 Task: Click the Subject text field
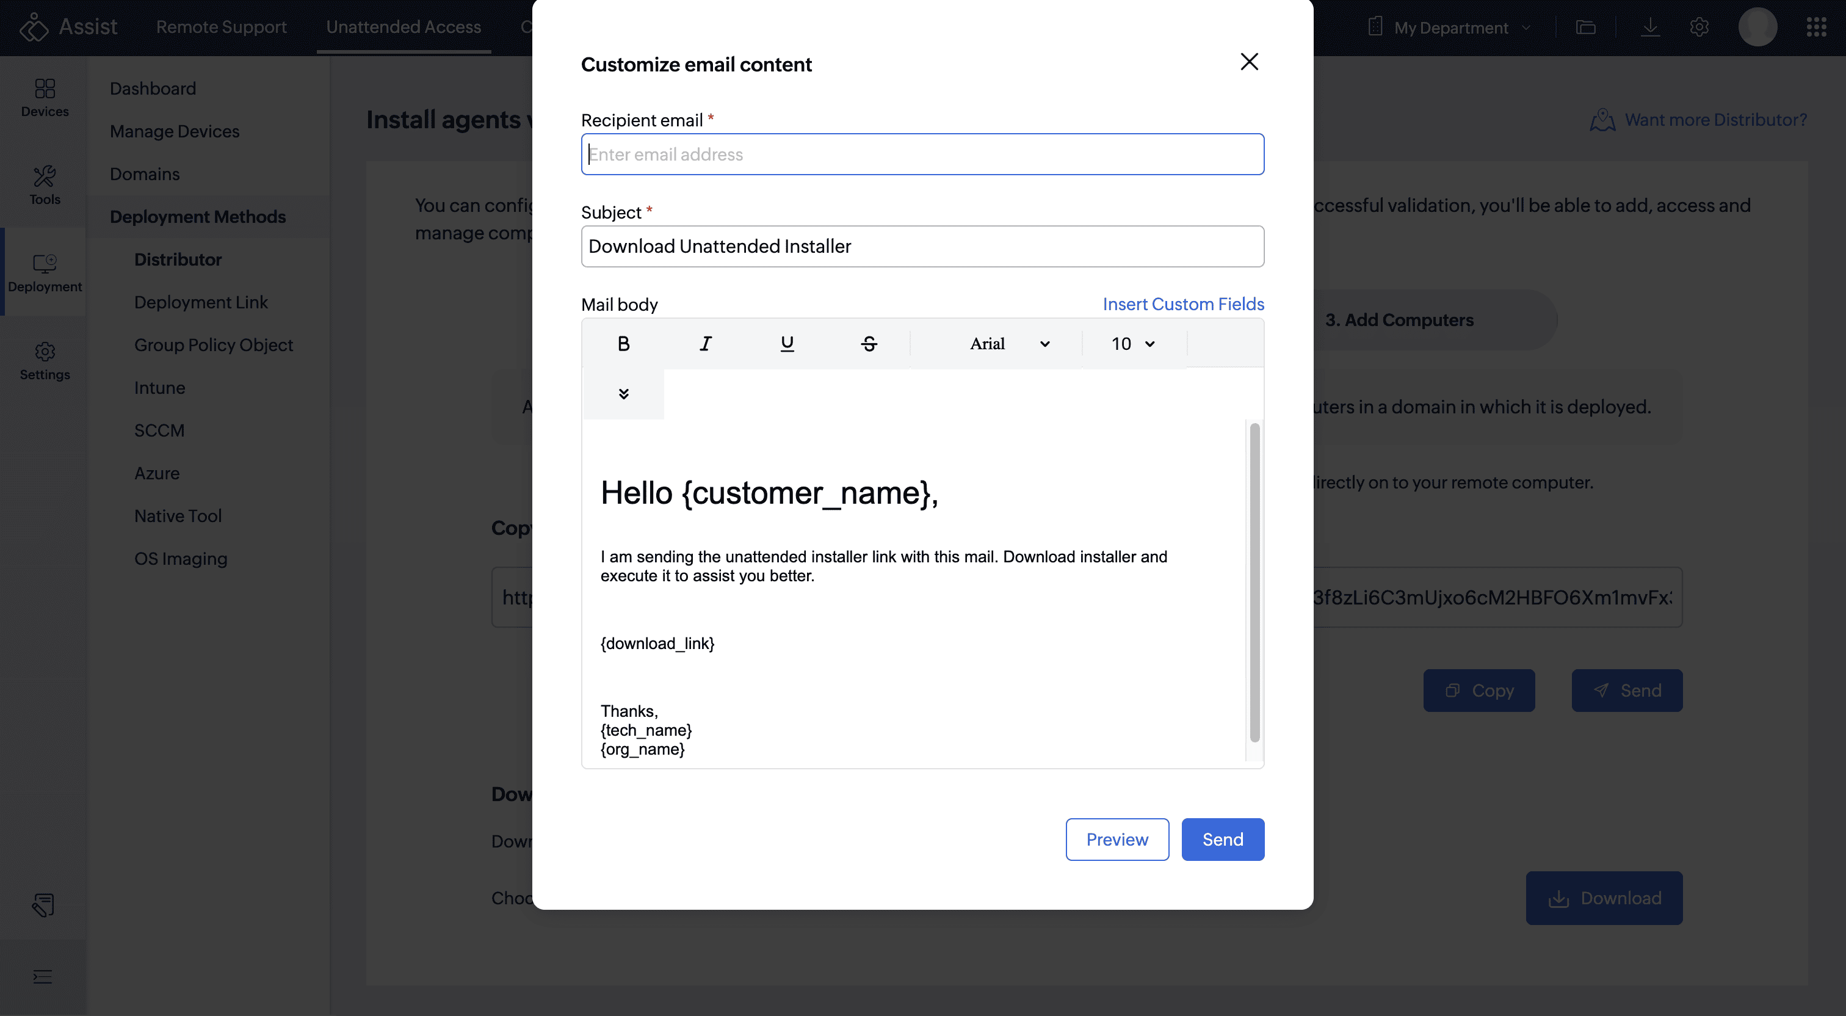pos(922,247)
